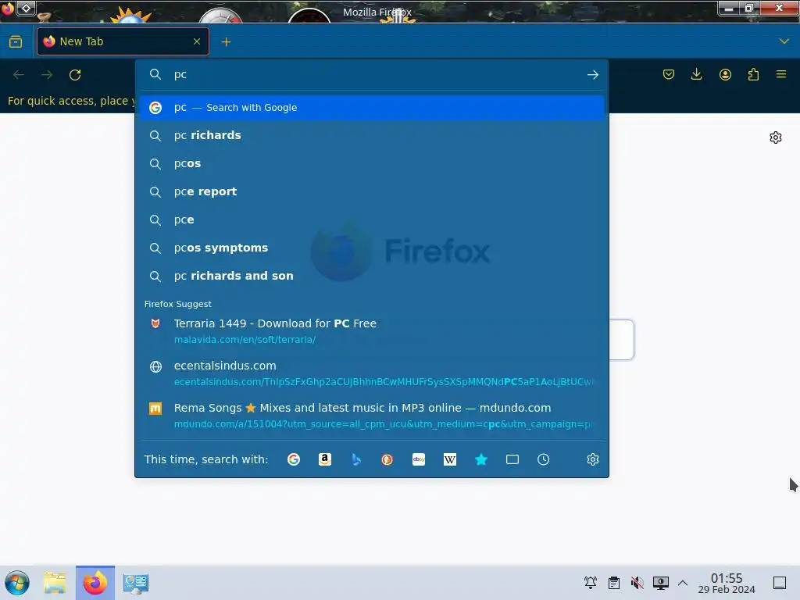Go back one page

tap(19, 75)
